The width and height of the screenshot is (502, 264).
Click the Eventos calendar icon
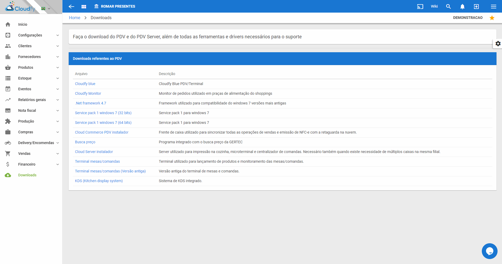pyautogui.click(x=8, y=89)
